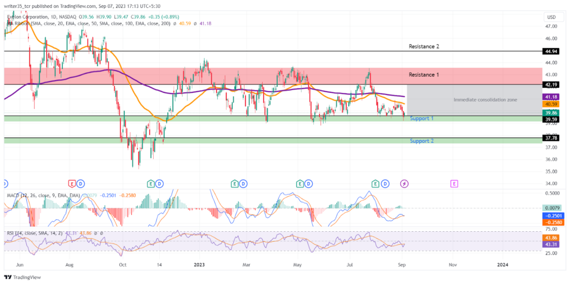Click the May label on time axis
This screenshot has height=284, width=570.
coord(298,265)
